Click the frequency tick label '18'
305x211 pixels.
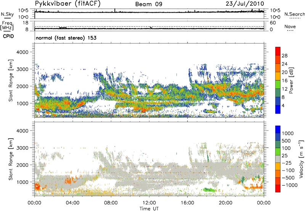[x=26, y=23]
